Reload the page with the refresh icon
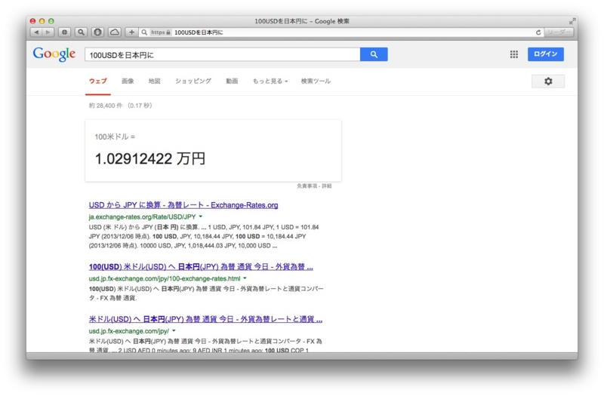The width and height of the screenshot is (604, 396). [x=538, y=32]
